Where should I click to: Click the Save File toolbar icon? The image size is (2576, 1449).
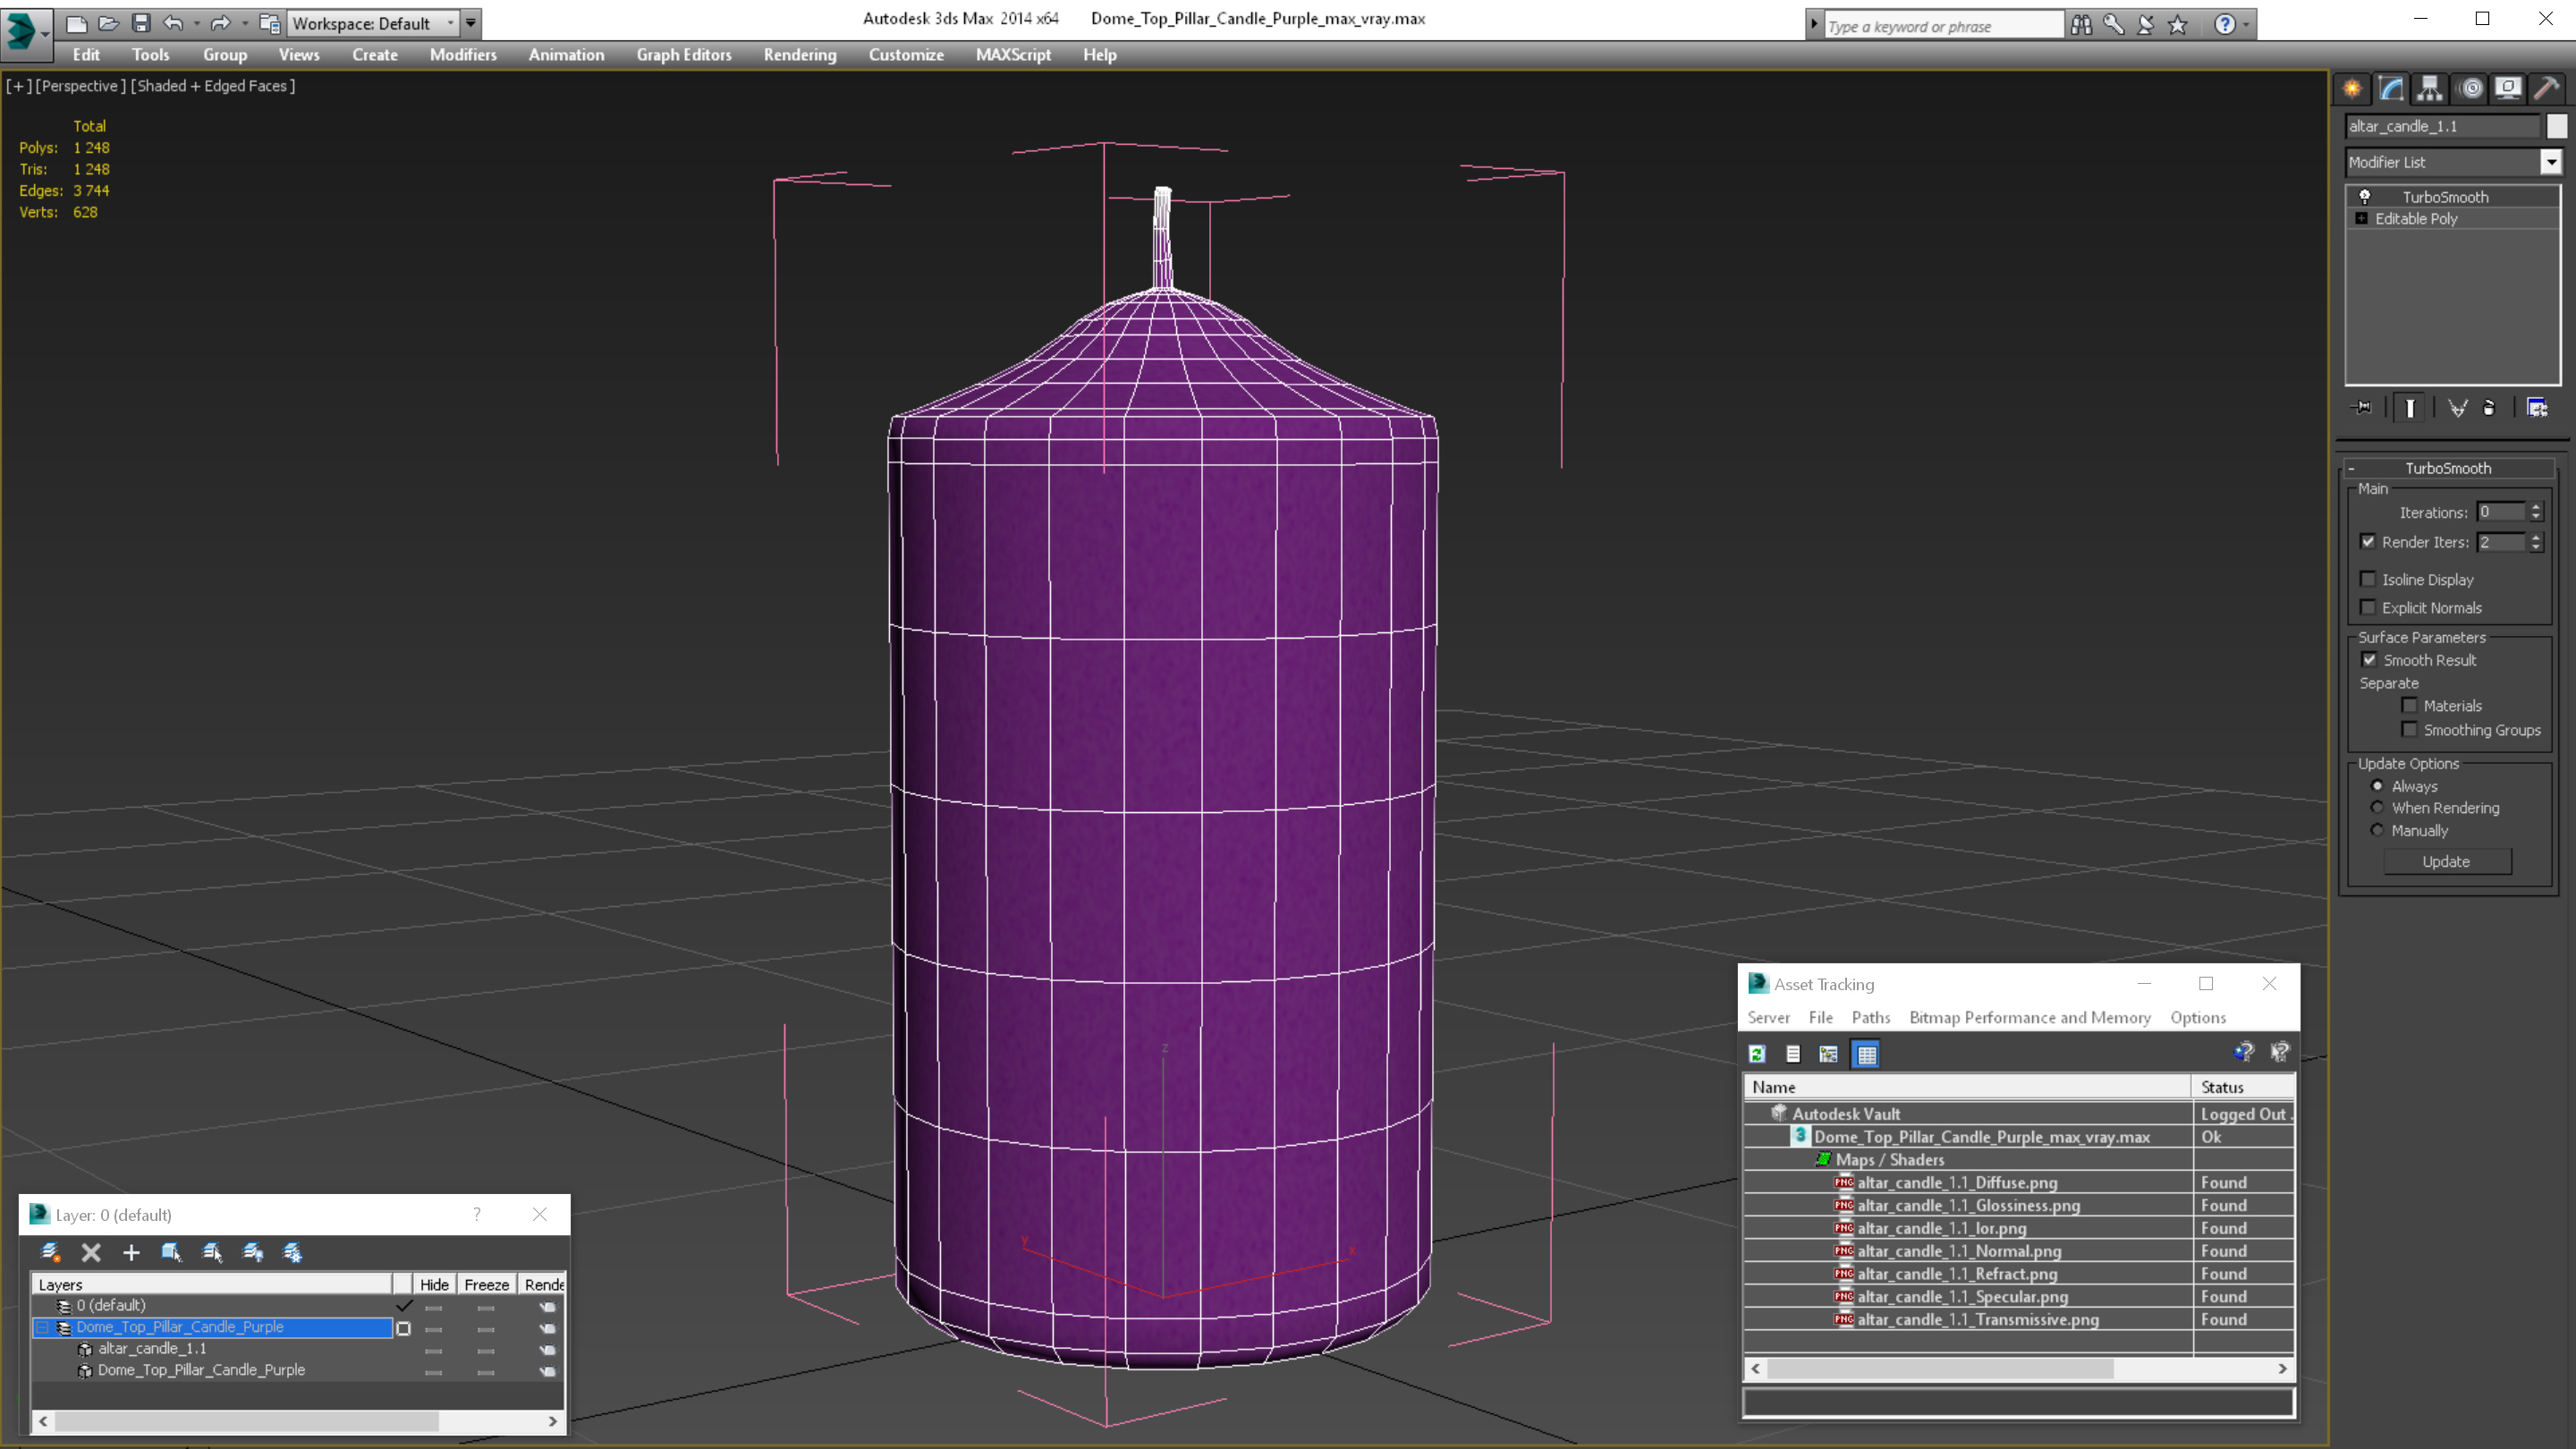tap(141, 23)
